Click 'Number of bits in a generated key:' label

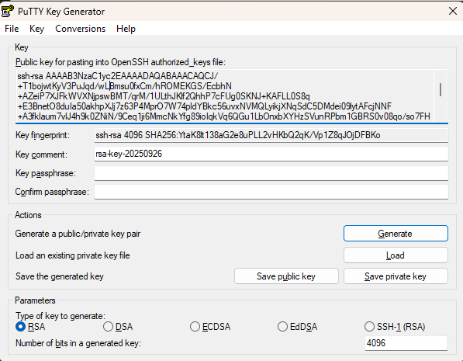tap(78, 343)
